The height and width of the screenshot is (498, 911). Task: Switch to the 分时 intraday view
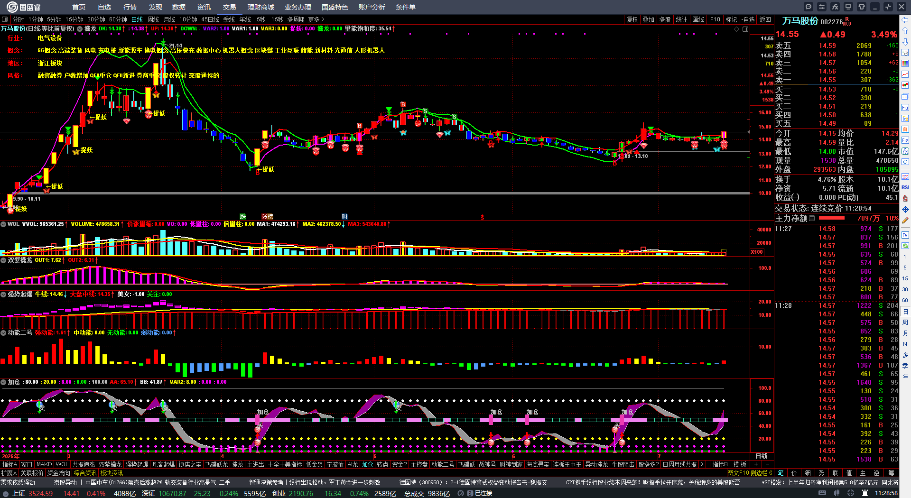click(x=19, y=19)
